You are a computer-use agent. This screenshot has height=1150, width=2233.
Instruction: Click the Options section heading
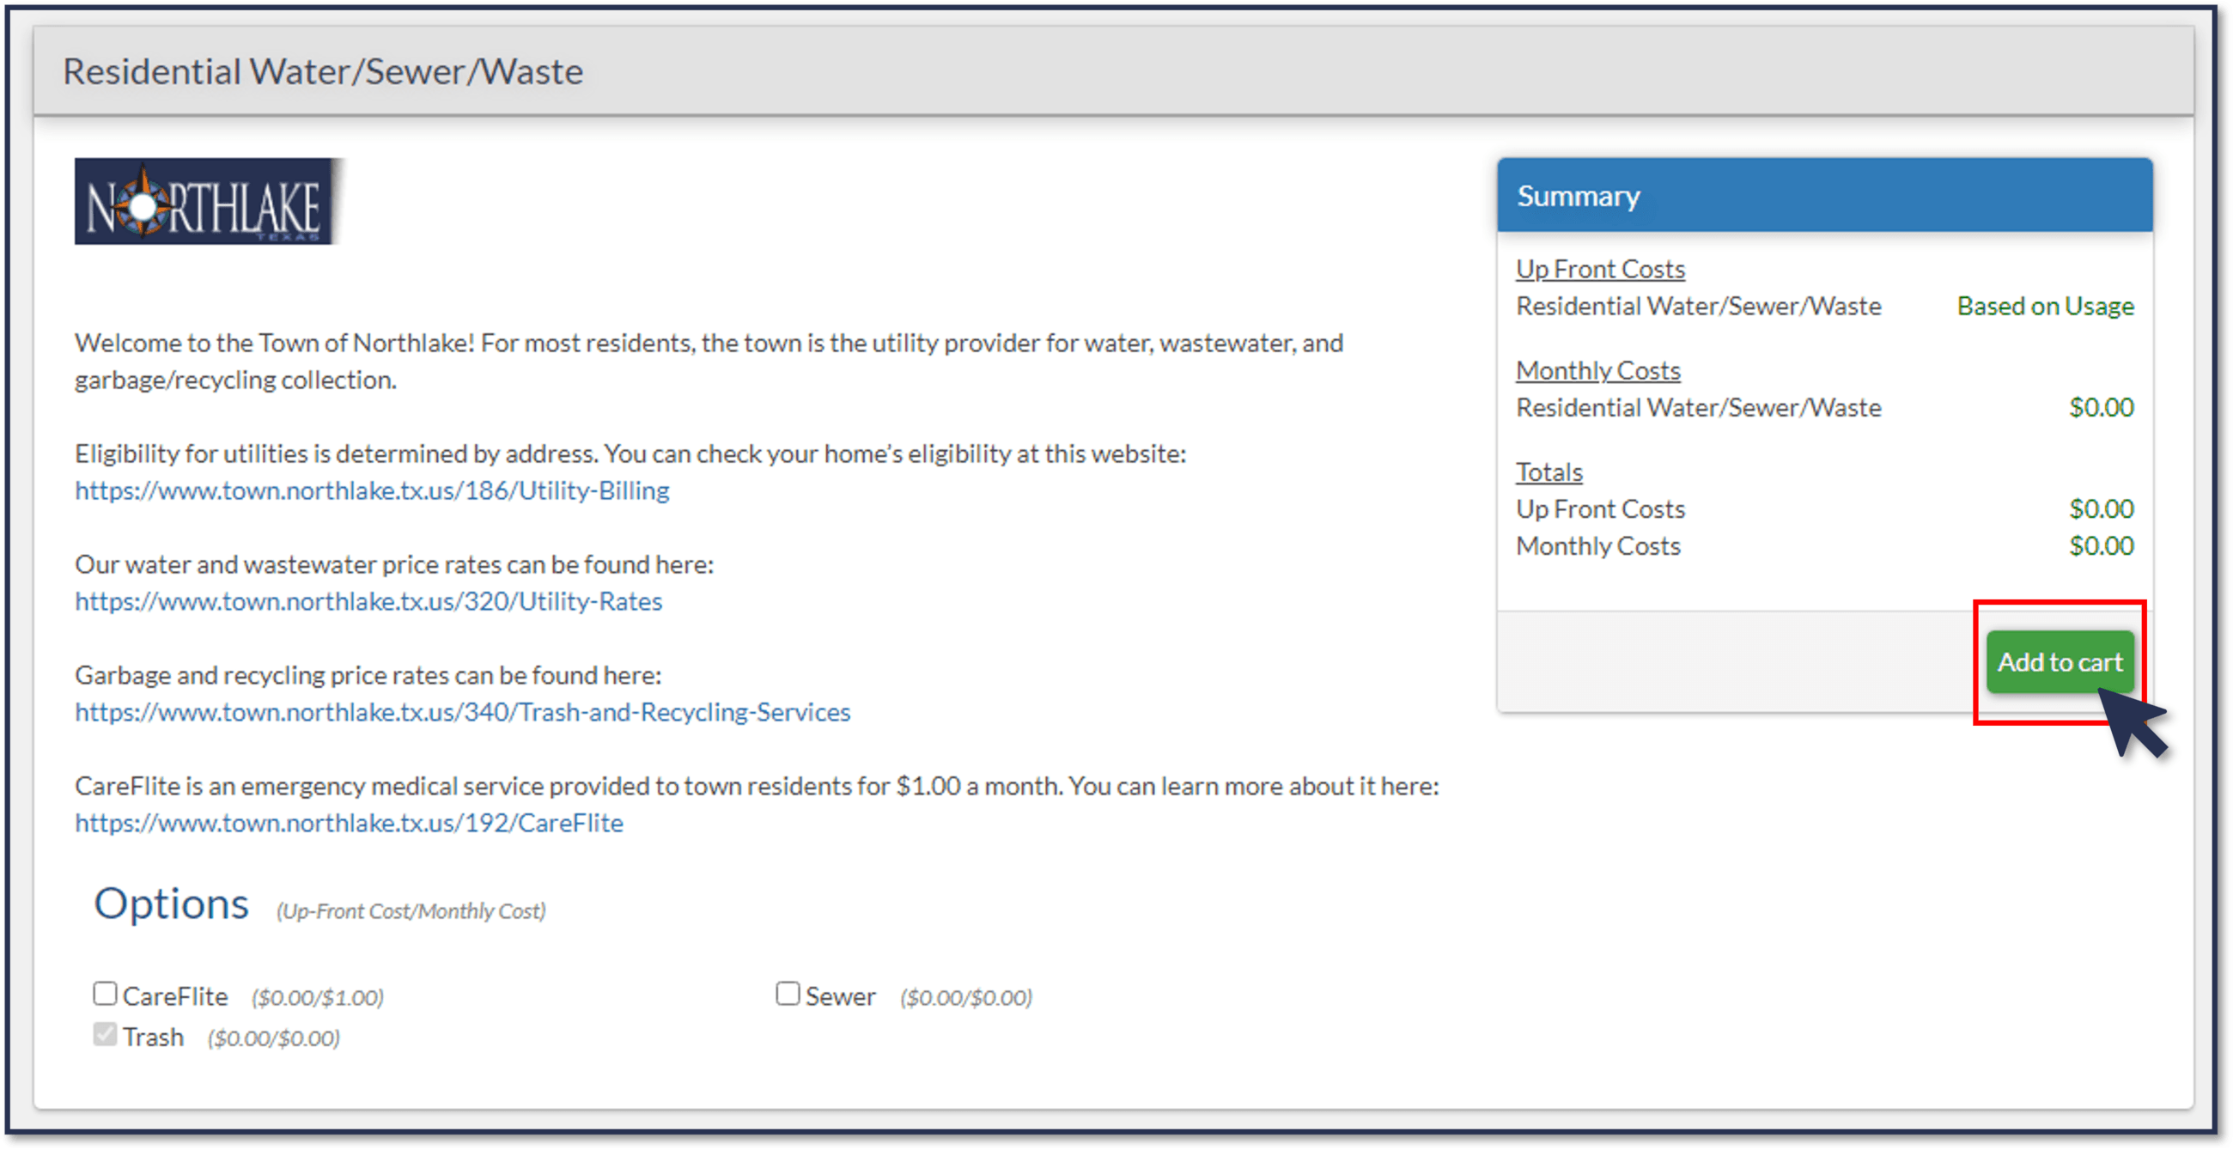171,904
